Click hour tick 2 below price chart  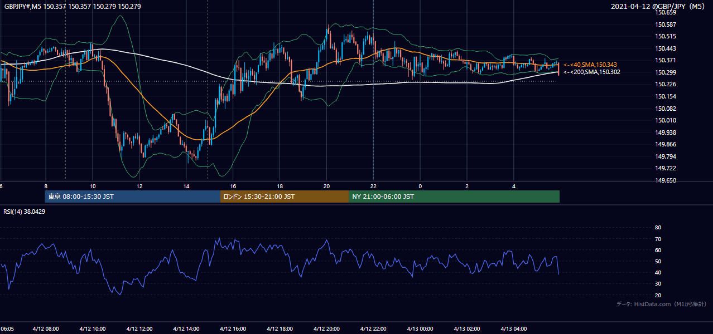(x=467, y=186)
